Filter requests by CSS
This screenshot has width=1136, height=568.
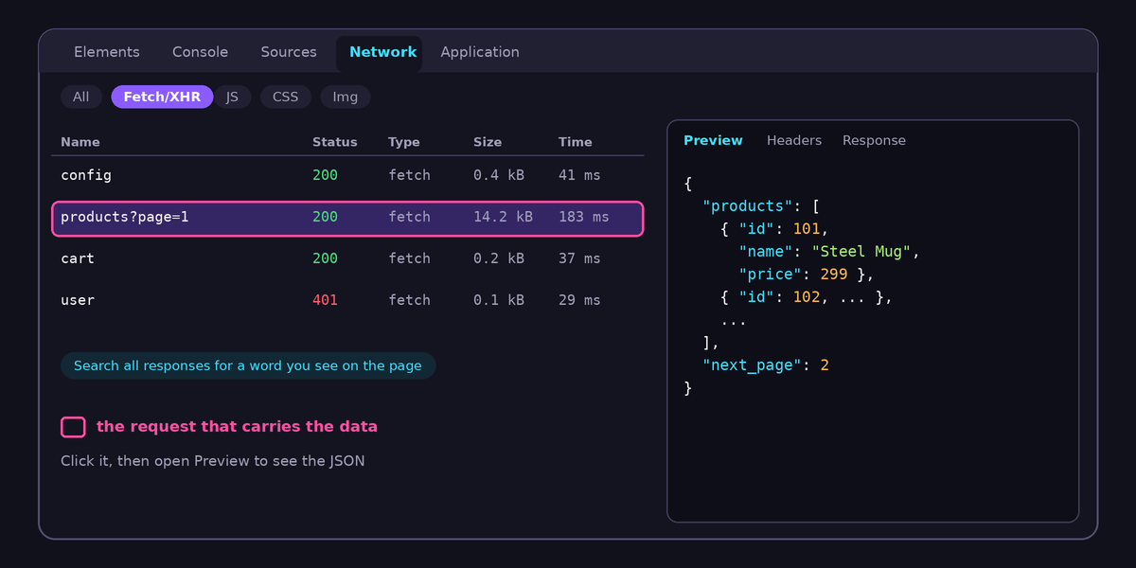(285, 97)
